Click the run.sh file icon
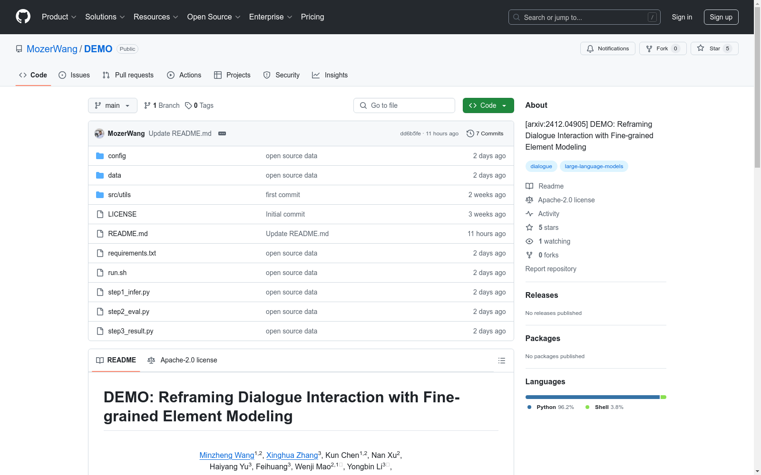 coord(100,273)
